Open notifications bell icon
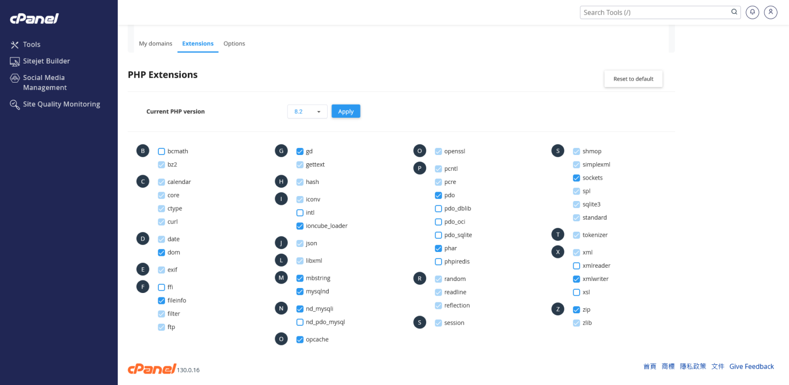789x385 pixels. point(753,12)
